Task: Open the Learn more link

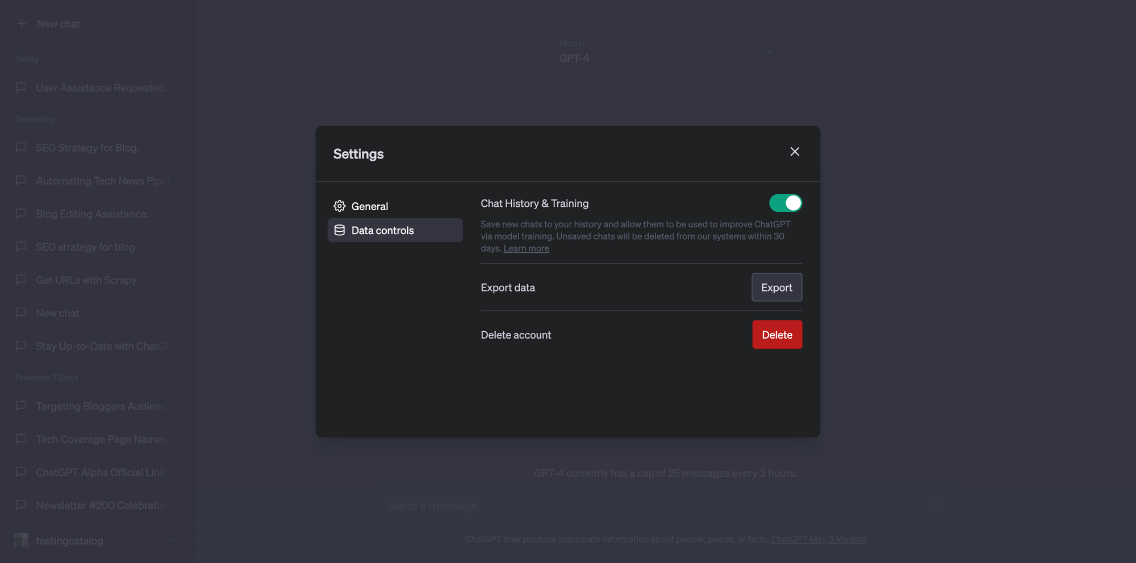Action: pyautogui.click(x=526, y=248)
